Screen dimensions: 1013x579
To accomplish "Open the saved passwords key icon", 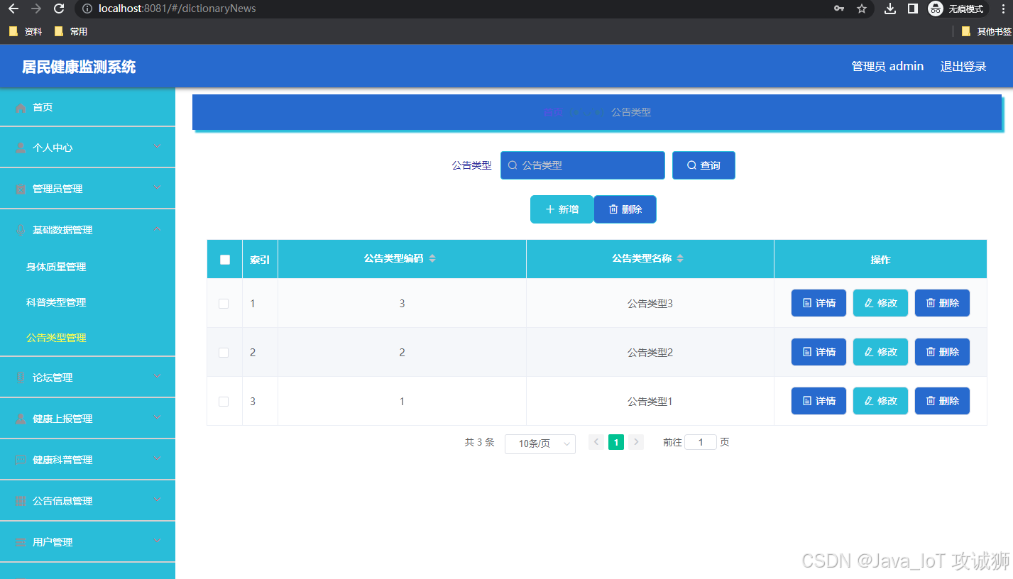I will (839, 9).
